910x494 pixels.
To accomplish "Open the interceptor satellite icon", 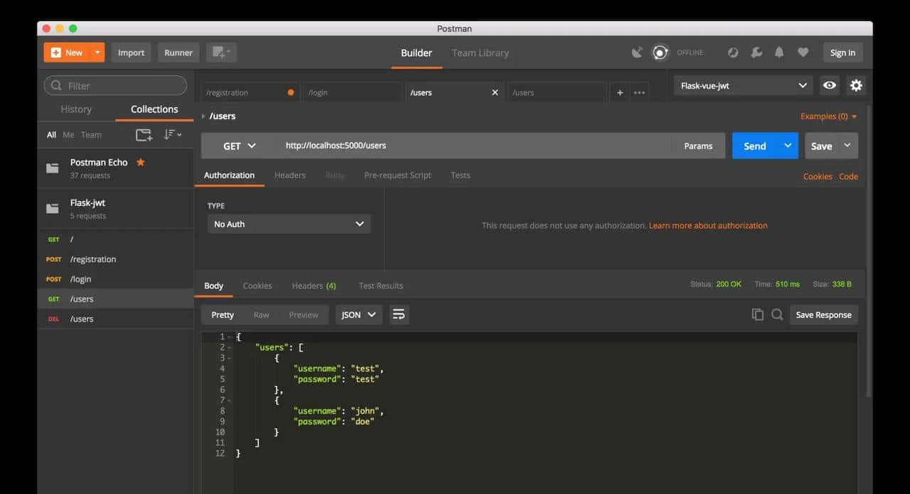I will point(637,53).
